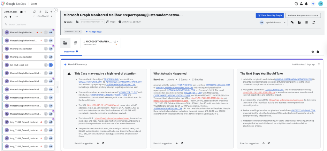Image resolution: width=327 pixels, height=151 pixels.
Task: Go to the next page of cases
Action: click(51, 16)
